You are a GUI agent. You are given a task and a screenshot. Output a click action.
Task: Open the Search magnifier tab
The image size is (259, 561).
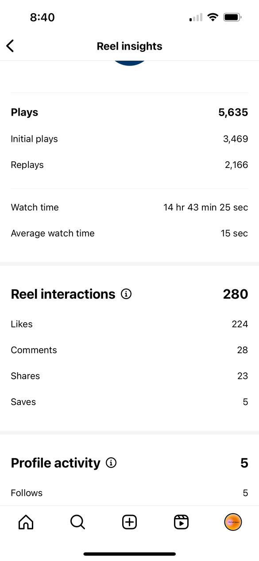point(77,522)
